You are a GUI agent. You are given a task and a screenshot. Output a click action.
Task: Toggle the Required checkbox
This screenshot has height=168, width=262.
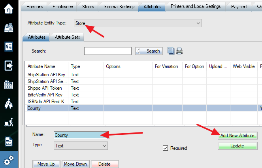pos(165,148)
